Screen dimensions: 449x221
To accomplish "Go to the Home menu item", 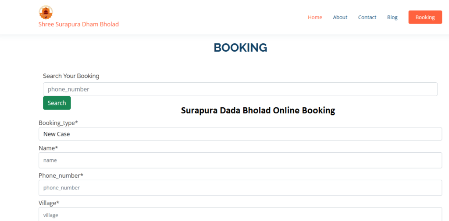I will point(315,17).
